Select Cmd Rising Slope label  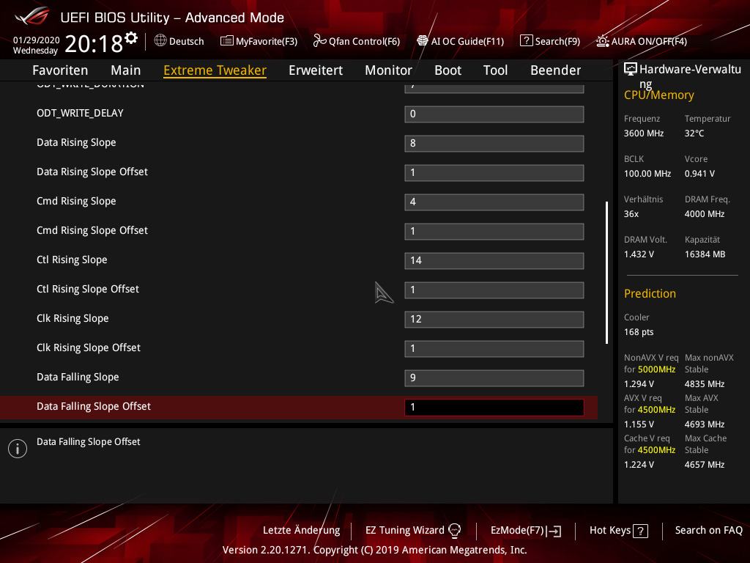click(76, 201)
